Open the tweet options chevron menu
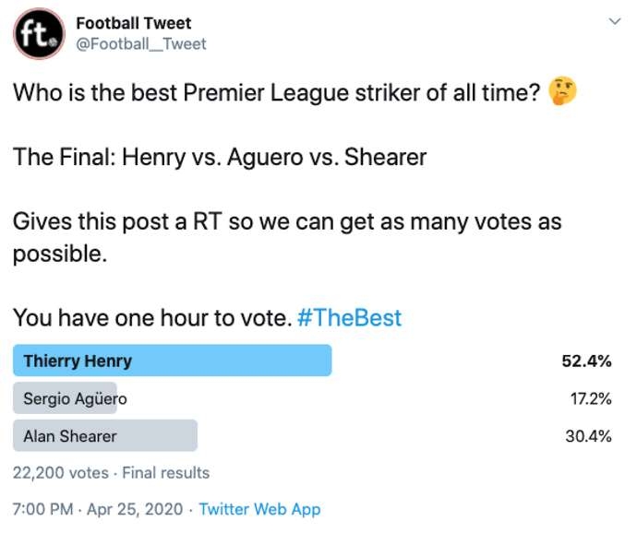 pyautogui.click(x=614, y=21)
